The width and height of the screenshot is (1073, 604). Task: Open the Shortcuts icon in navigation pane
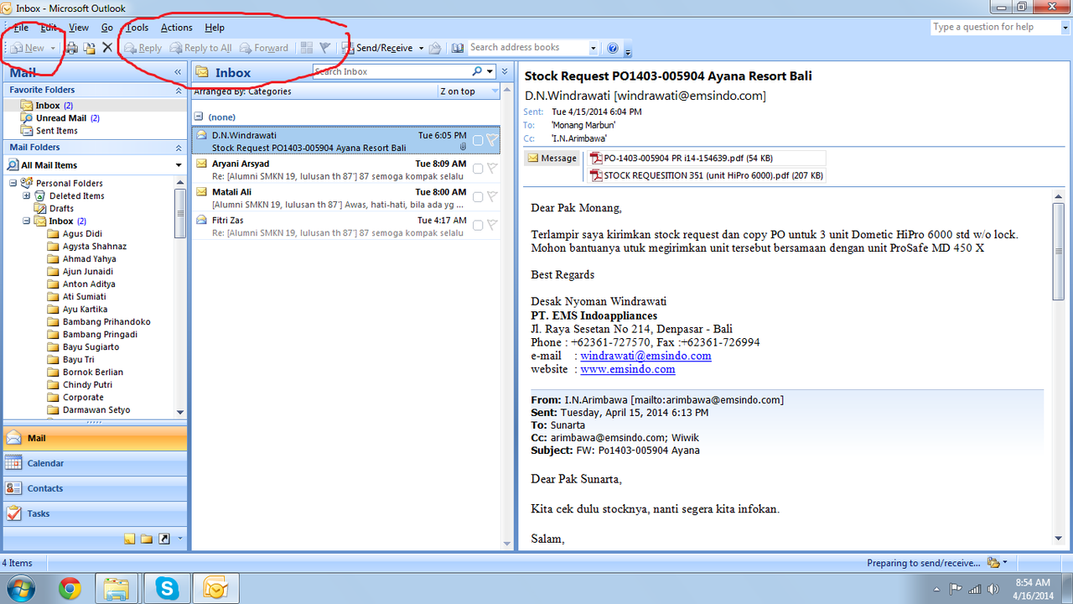coord(164,539)
